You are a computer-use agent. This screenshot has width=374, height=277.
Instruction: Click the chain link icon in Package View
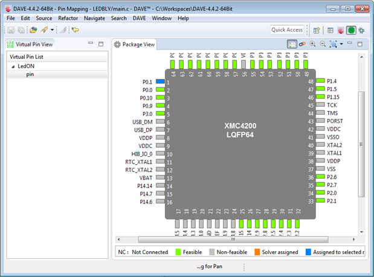pos(302,44)
